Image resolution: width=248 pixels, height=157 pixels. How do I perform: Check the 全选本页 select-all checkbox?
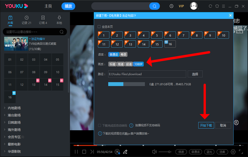point(99,27)
